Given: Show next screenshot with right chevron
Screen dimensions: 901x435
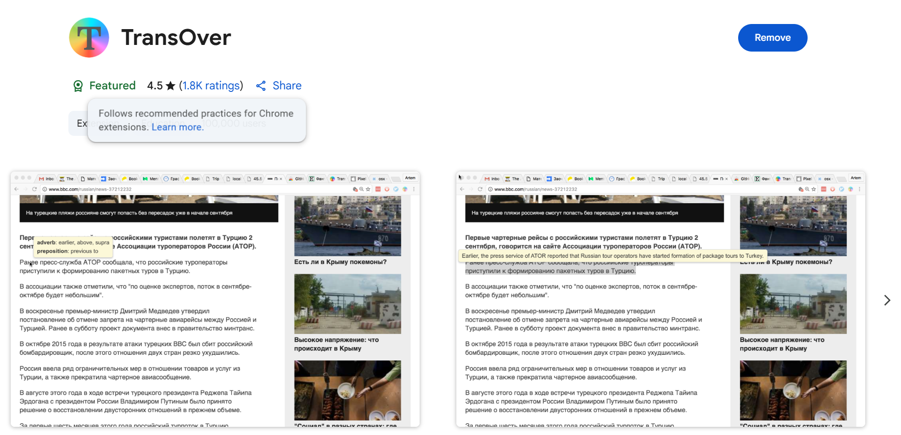Looking at the screenshot, I should [x=887, y=300].
